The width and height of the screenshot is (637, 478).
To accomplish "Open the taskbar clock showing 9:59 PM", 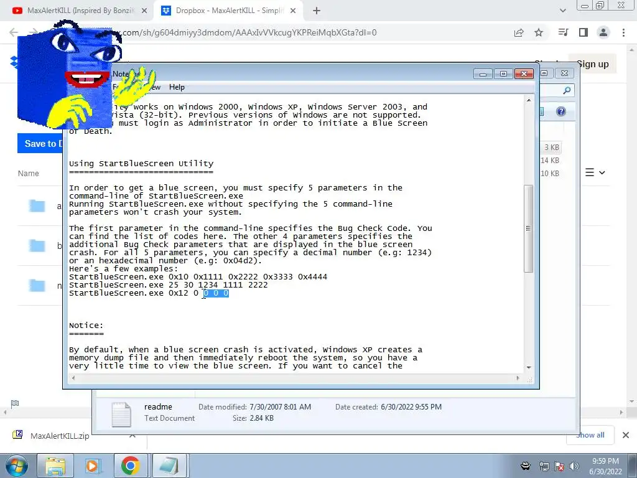I will pos(605,466).
